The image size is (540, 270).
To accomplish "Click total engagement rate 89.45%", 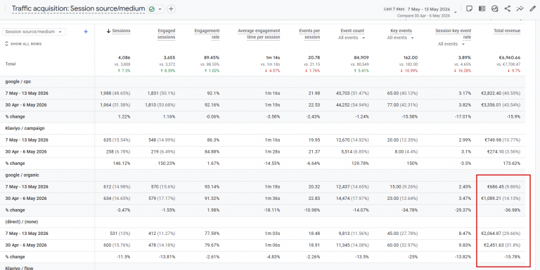I will point(212,58).
